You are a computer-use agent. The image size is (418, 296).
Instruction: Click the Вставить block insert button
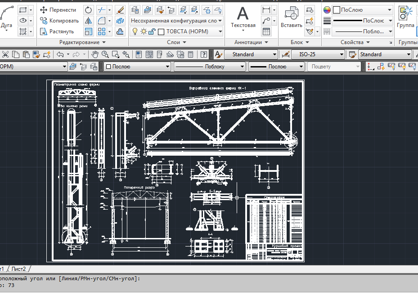pos(292,17)
